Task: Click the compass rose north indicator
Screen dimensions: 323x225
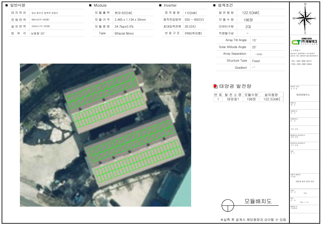Action: 305,4
